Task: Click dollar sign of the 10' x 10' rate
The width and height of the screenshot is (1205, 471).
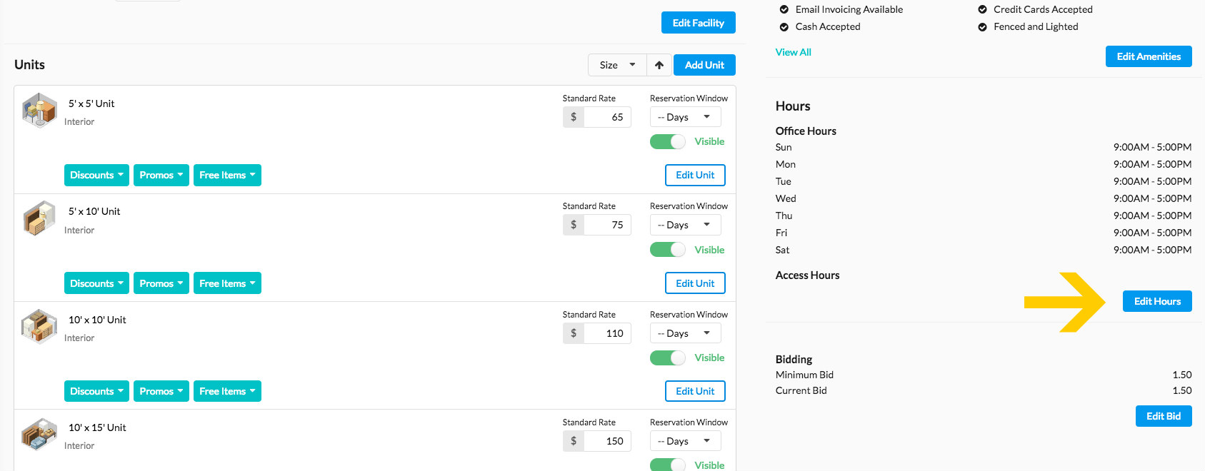Action: [574, 333]
